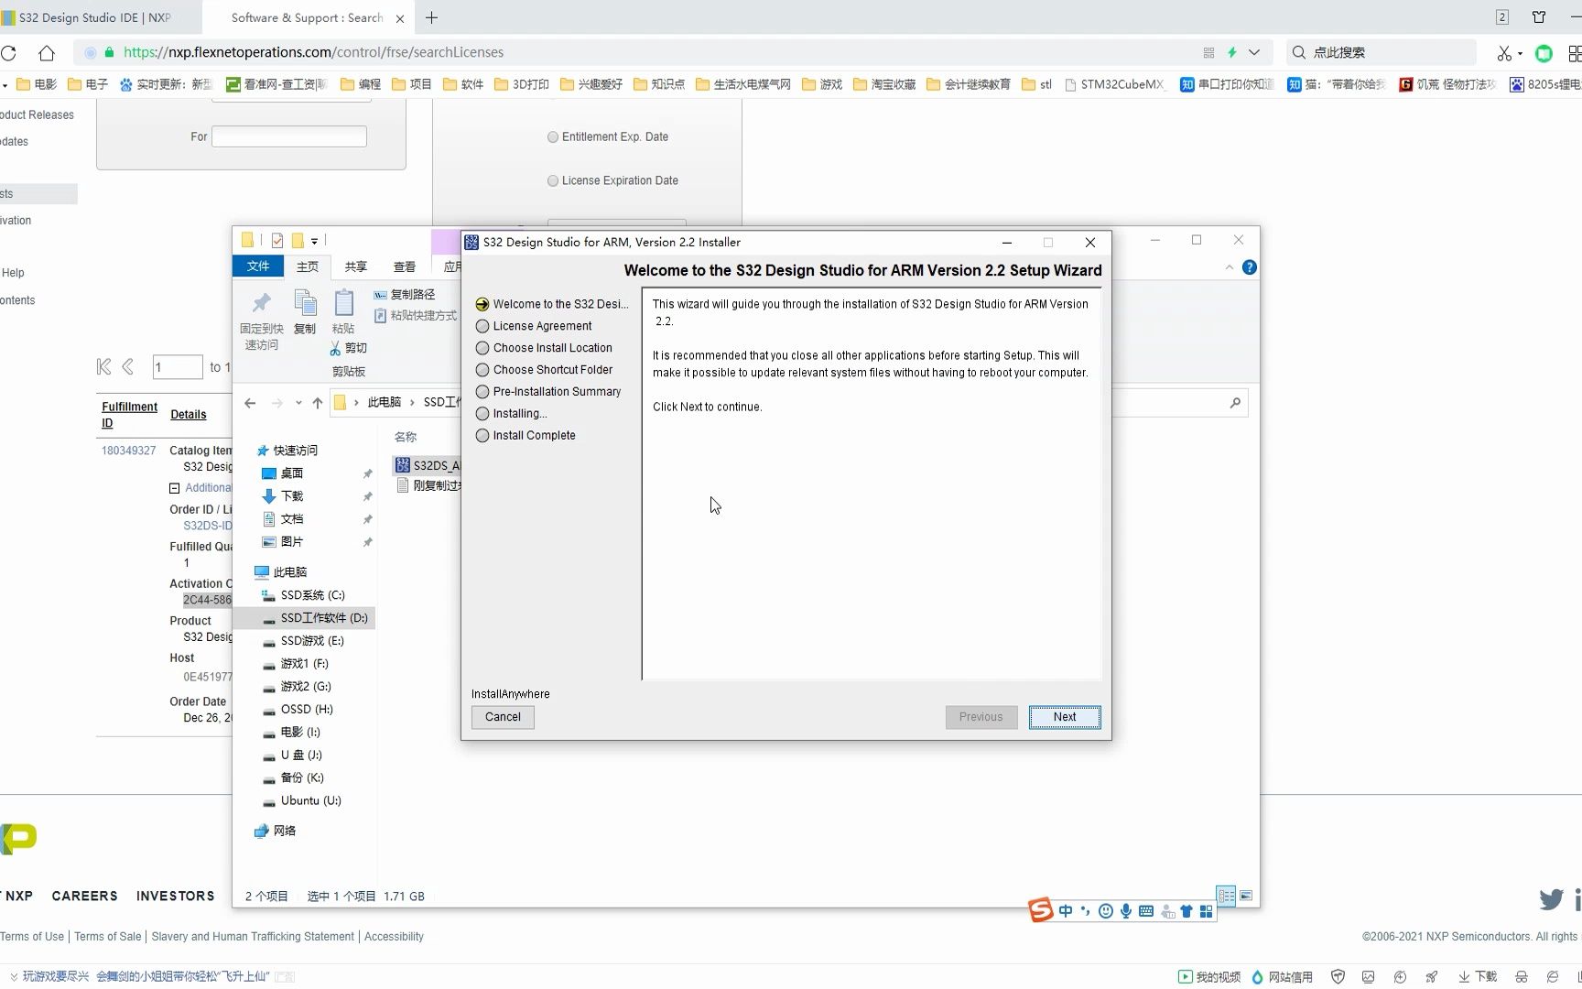Image resolution: width=1582 pixels, height=989 pixels.
Task: Click the Sogou emoji smiley icon
Action: [x=1106, y=911]
